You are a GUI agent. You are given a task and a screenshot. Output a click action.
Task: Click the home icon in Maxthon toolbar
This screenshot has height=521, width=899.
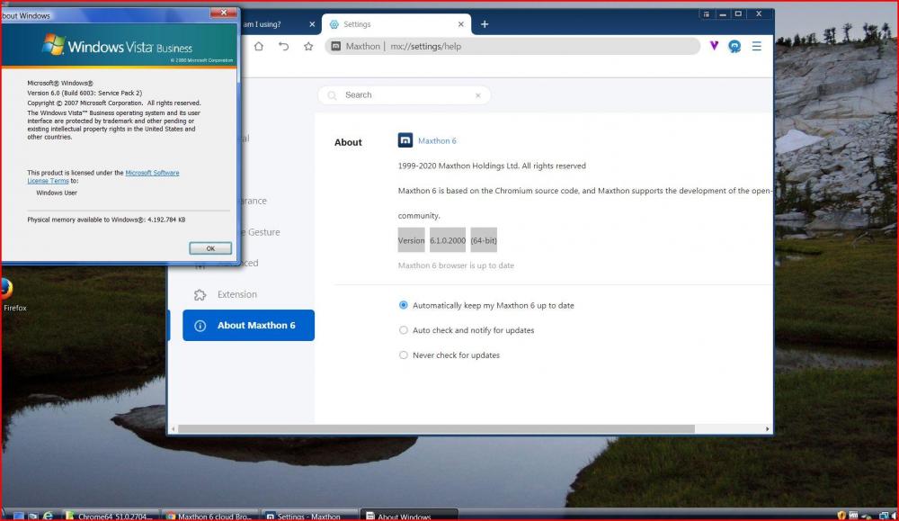pyautogui.click(x=259, y=46)
